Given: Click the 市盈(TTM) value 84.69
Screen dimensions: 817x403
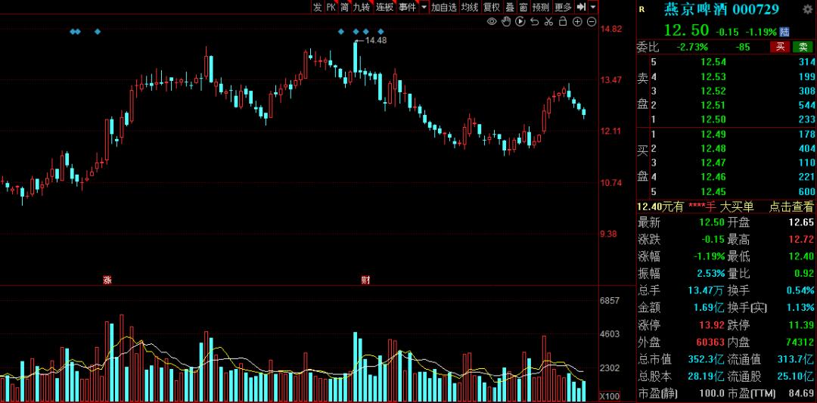Looking at the screenshot, I should (x=801, y=393).
